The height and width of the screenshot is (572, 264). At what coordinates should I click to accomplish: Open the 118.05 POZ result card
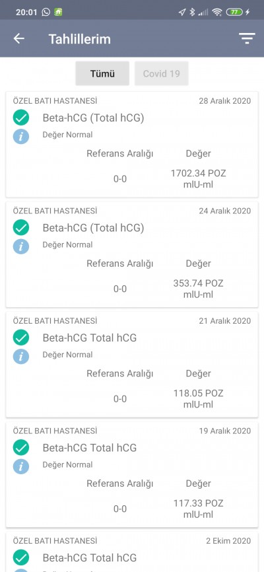point(132,365)
